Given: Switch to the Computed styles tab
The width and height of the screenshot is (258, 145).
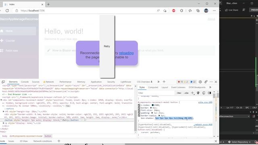Looking at the screenshot, I should [153, 87].
